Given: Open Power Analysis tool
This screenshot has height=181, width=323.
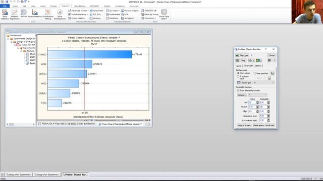Looking at the screenshot, I should coord(76,18).
